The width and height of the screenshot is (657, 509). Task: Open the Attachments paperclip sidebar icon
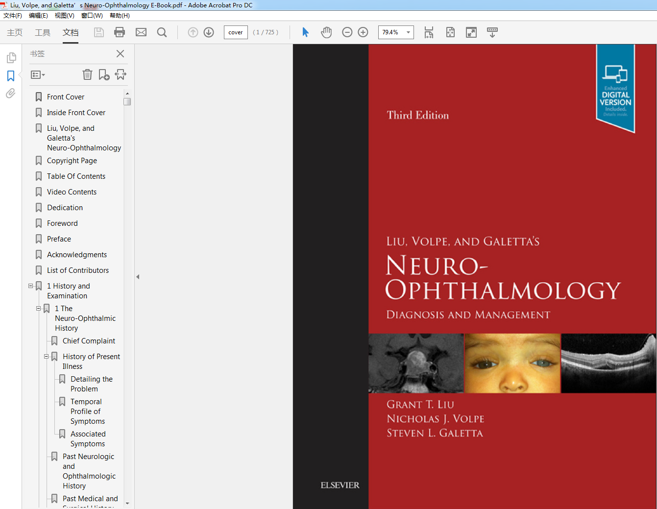[11, 93]
